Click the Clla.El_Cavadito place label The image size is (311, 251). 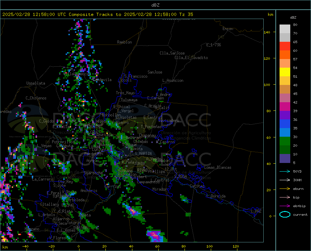pos(191,58)
